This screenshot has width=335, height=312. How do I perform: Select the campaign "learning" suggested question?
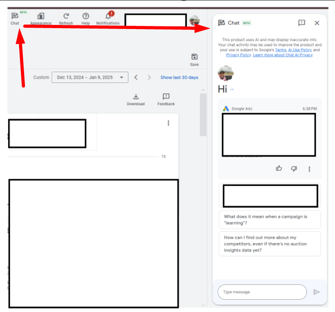[x=270, y=220]
